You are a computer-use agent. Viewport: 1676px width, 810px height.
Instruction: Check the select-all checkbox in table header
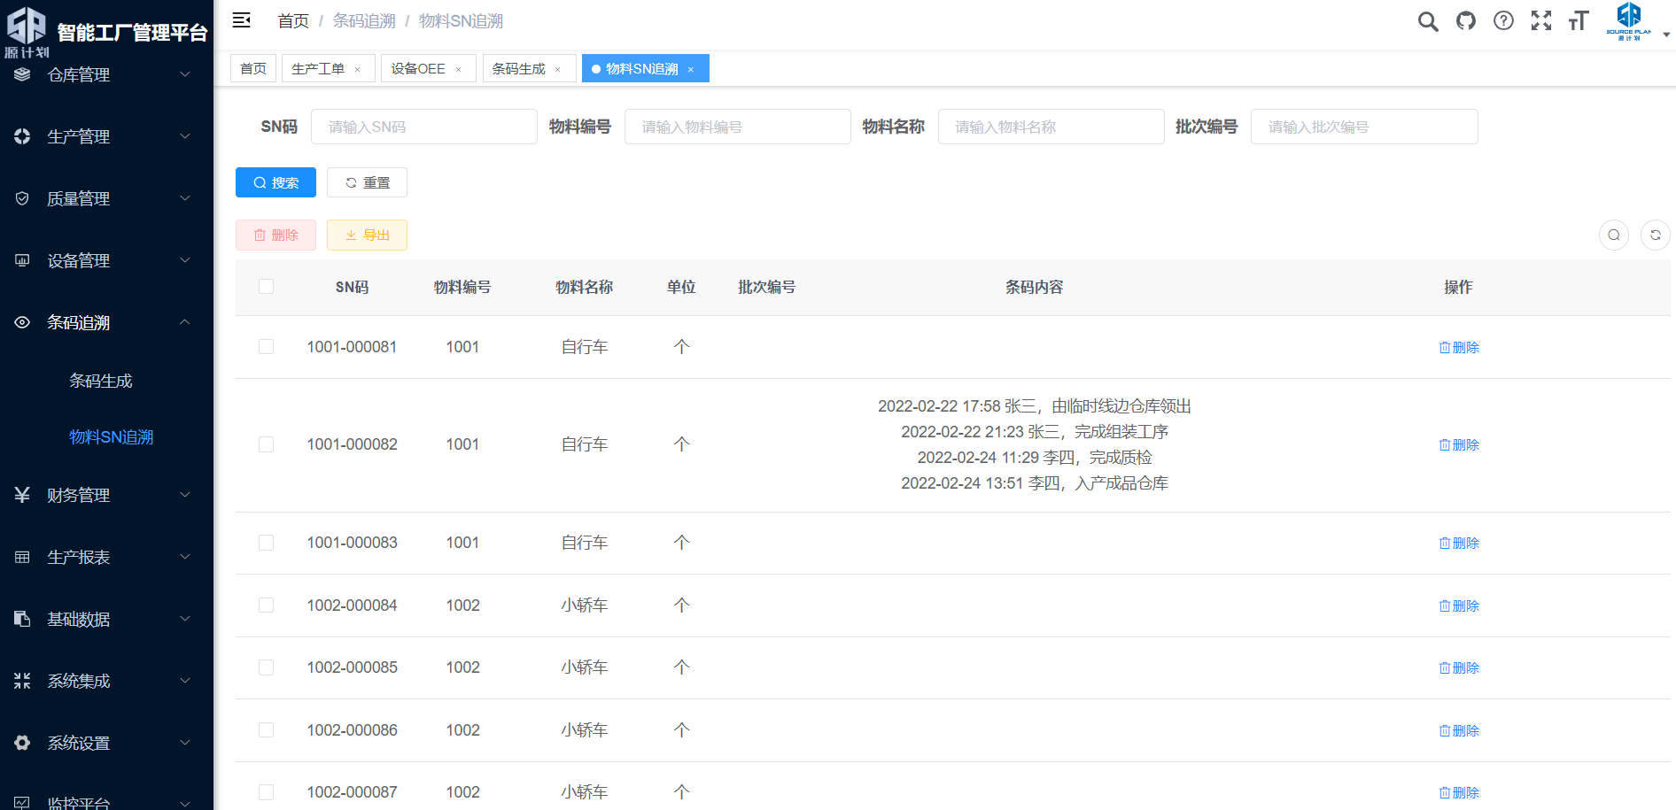pyautogui.click(x=266, y=287)
